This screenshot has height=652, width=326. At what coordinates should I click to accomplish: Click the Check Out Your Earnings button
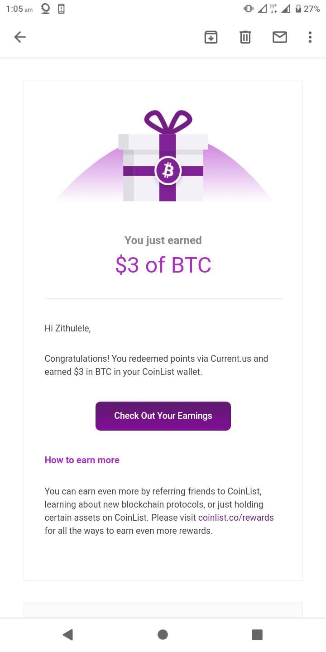(163, 416)
